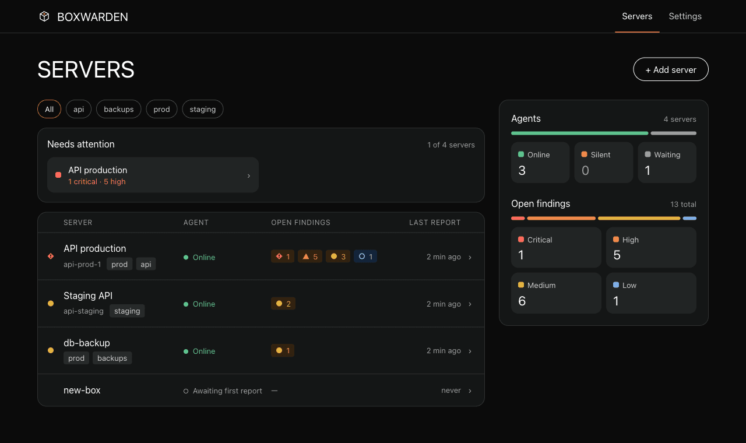Screen dimensions: 746x443
Task: Click the critical findings badge in API production row
Action: pos(283,256)
